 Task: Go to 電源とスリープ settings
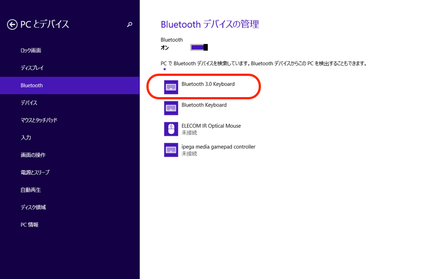coord(35,172)
